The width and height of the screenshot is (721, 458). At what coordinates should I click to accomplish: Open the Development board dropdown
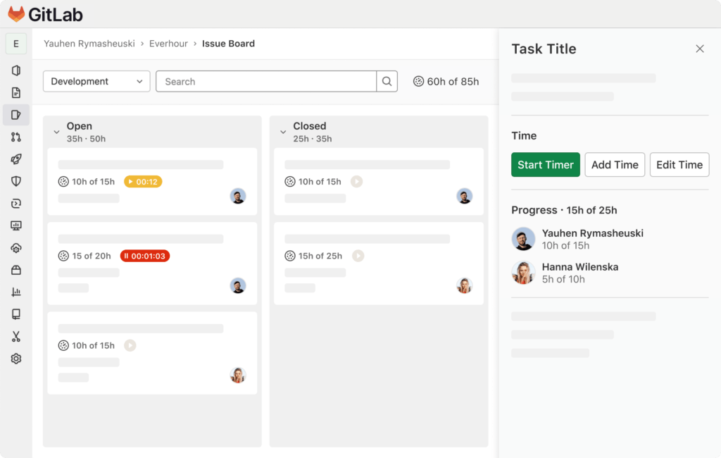click(96, 81)
